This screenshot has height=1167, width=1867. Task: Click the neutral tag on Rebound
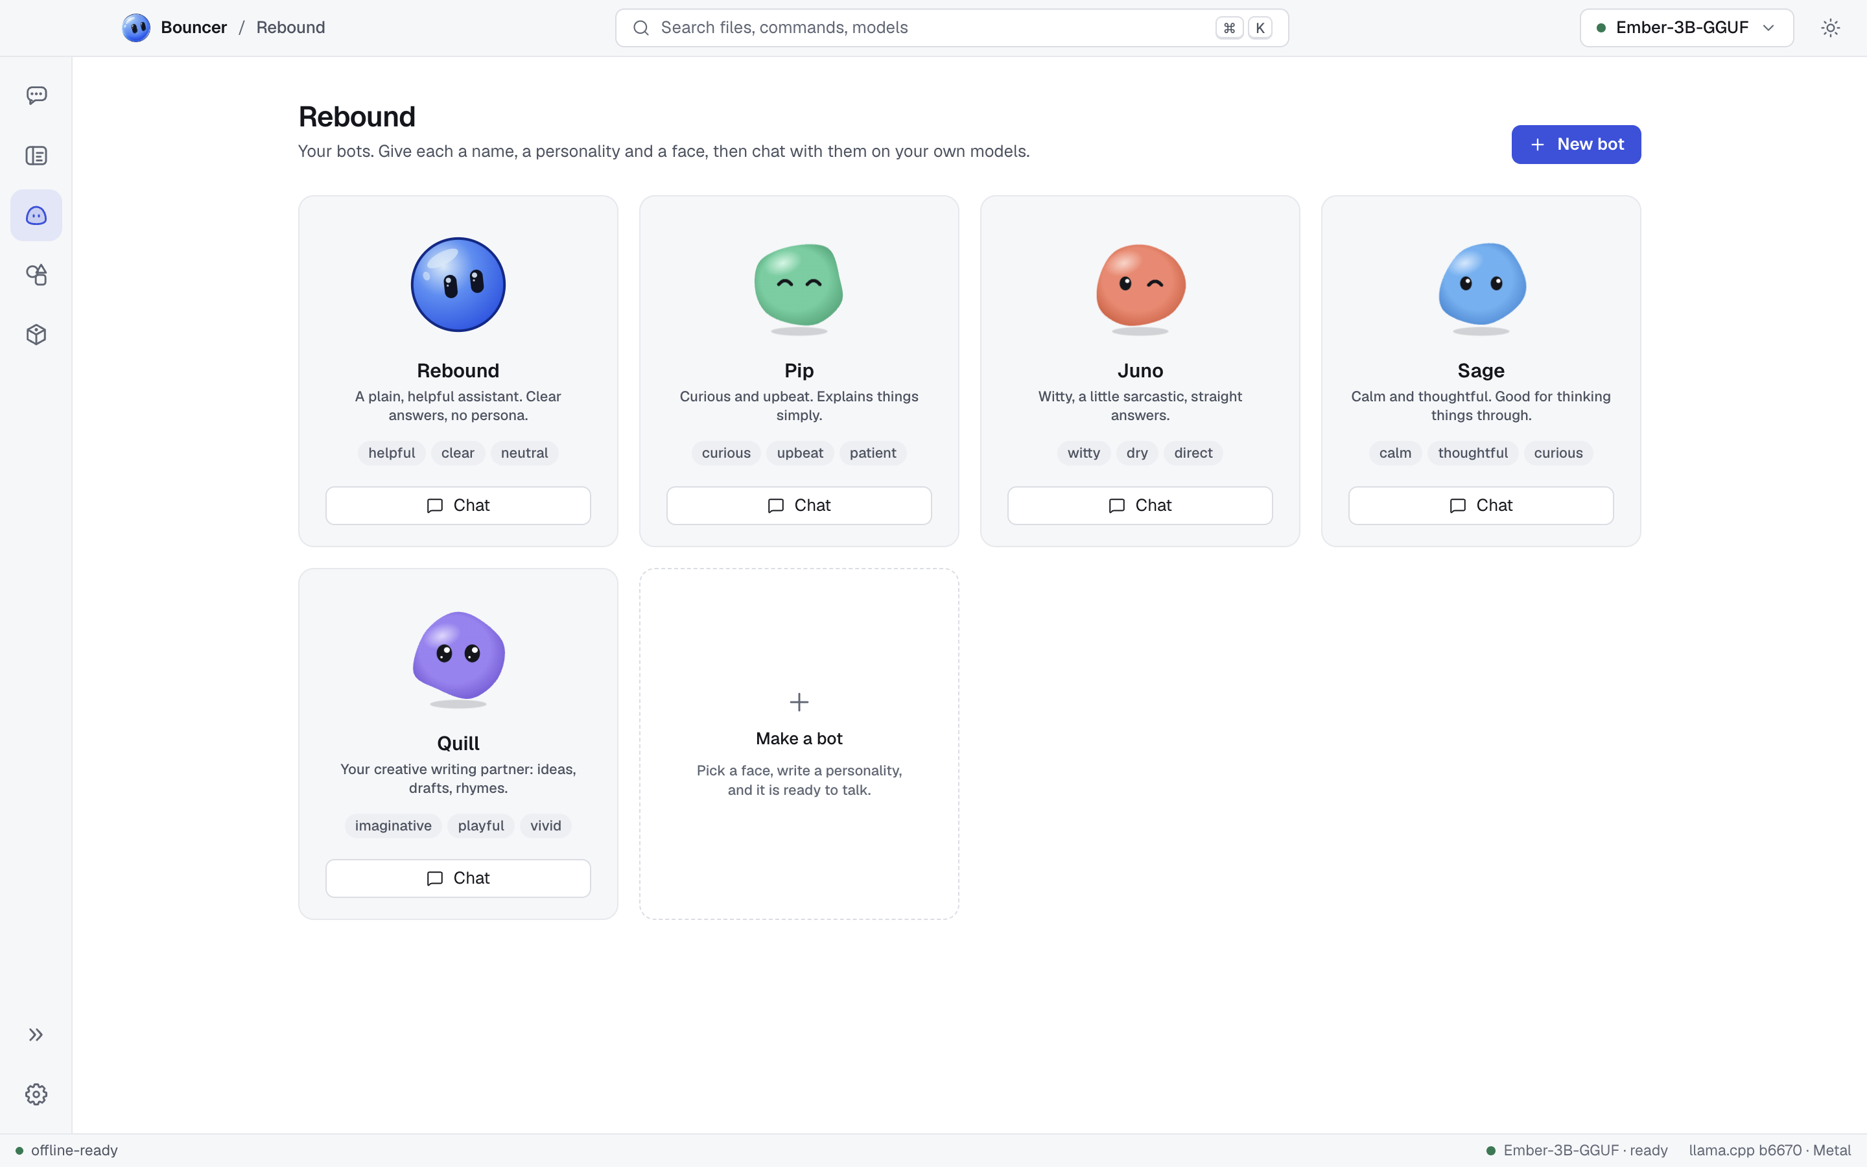pyautogui.click(x=524, y=453)
